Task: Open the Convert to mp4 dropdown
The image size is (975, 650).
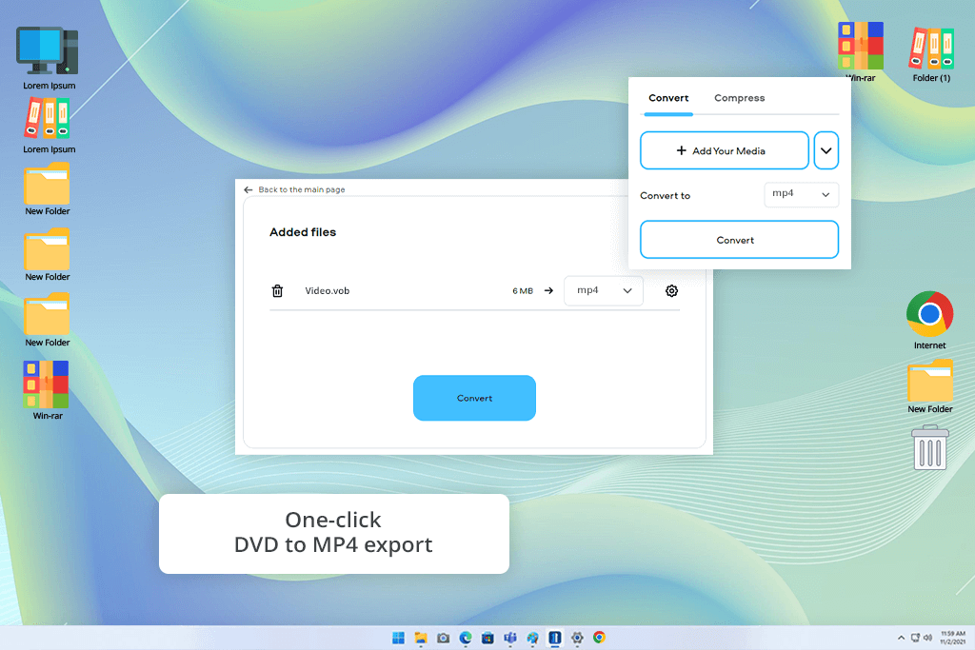Action: pos(801,194)
